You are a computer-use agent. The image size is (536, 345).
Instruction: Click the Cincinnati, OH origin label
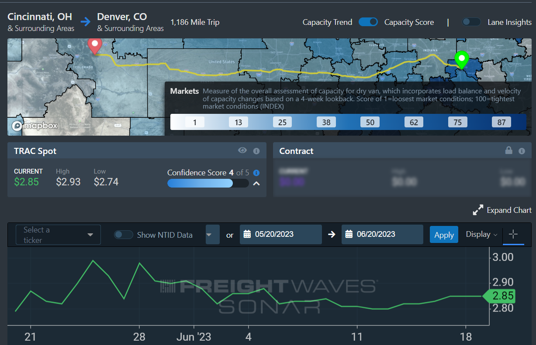click(x=40, y=17)
